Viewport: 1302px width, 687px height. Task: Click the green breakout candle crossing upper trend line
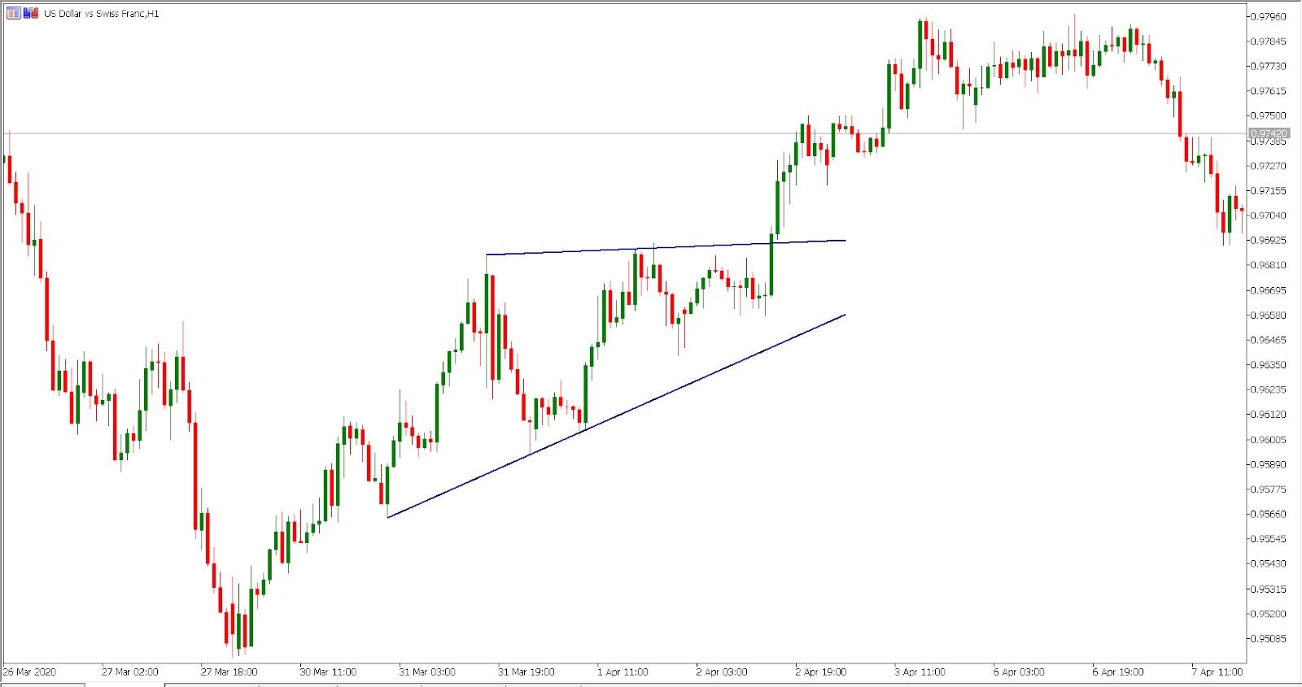click(771, 265)
